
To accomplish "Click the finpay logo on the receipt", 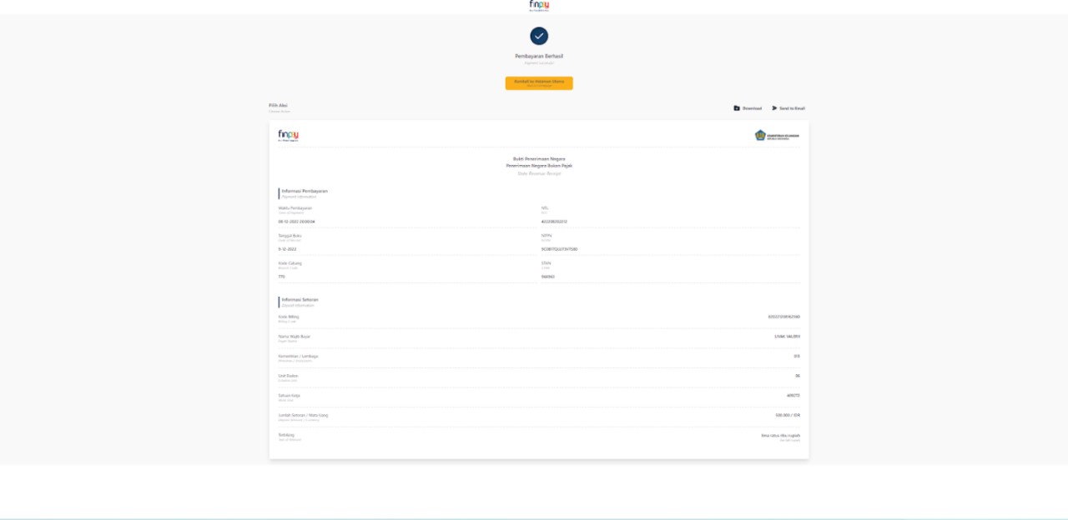I will (x=289, y=135).
